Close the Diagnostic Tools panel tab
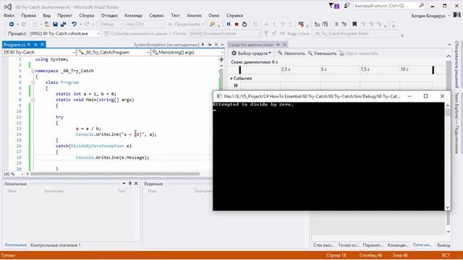This screenshot has height=260, width=463. (284, 45)
